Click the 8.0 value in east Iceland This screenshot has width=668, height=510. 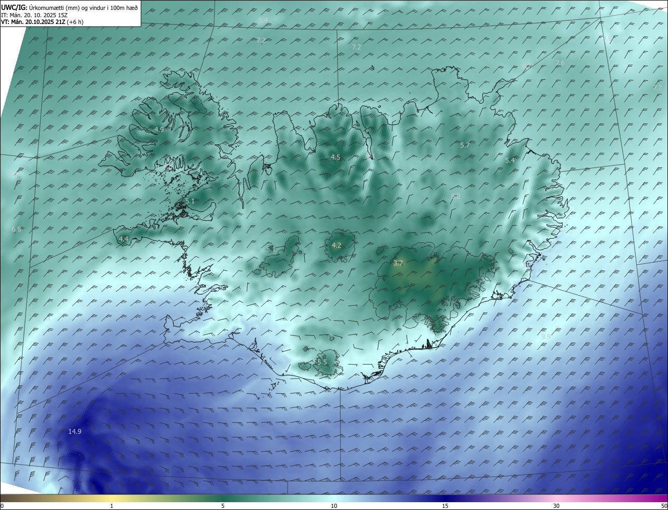[456, 196]
